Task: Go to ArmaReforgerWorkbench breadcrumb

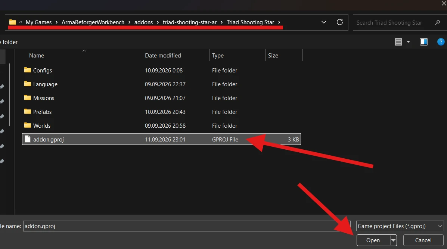Action: point(93,22)
